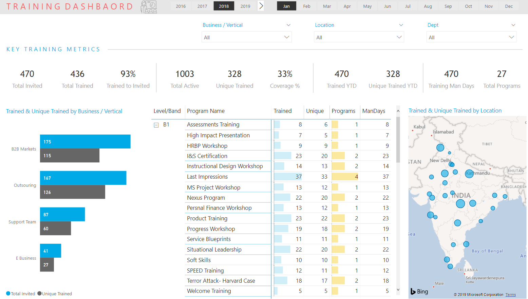Sort table by Trained column header
This screenshot has width=528, height=299.
(x=282, y=111)
